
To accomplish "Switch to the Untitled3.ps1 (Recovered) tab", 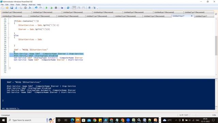I will (77, 12).
